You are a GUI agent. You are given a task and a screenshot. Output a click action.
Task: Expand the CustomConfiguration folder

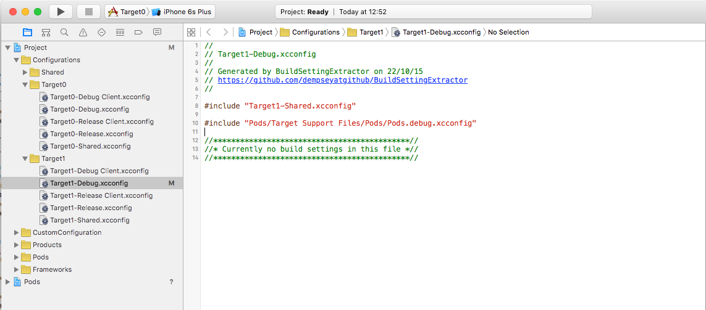(x=17, y=232)
